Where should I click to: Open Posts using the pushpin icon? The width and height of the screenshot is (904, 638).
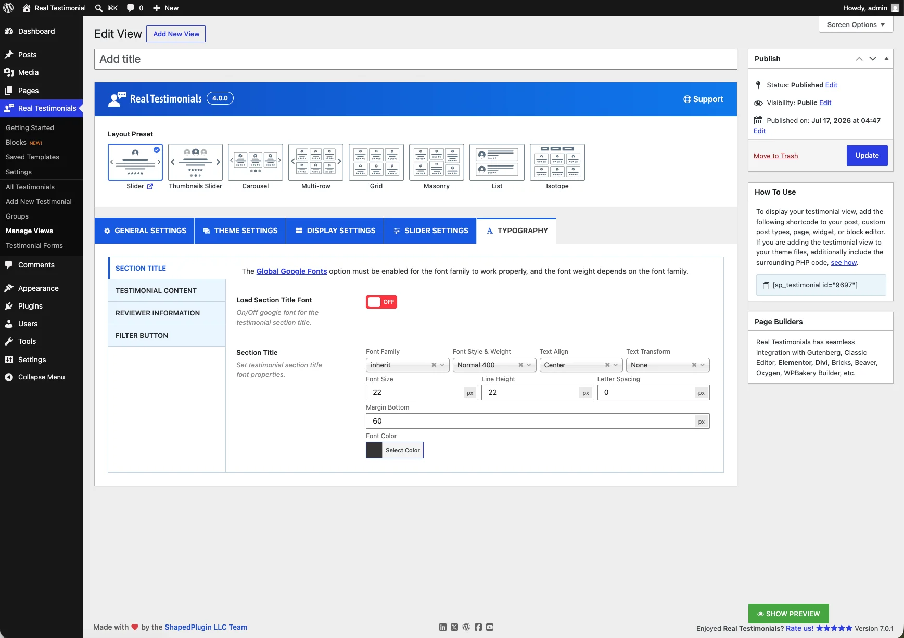pos(9,55)
